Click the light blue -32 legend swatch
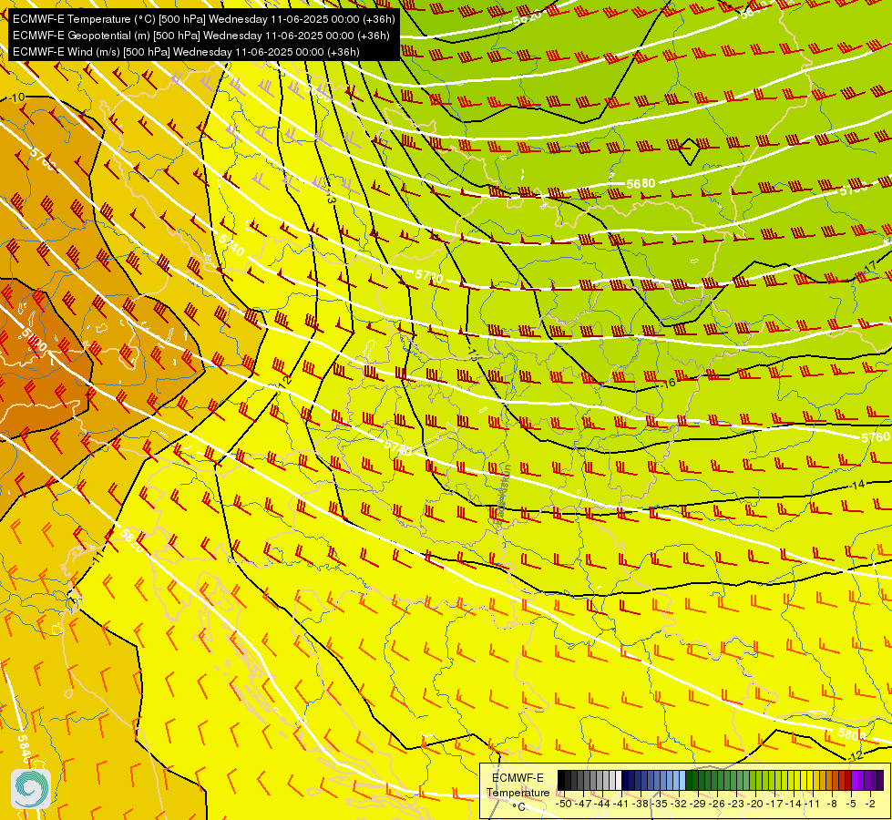The image size is (892, 820). click(682, 780)
